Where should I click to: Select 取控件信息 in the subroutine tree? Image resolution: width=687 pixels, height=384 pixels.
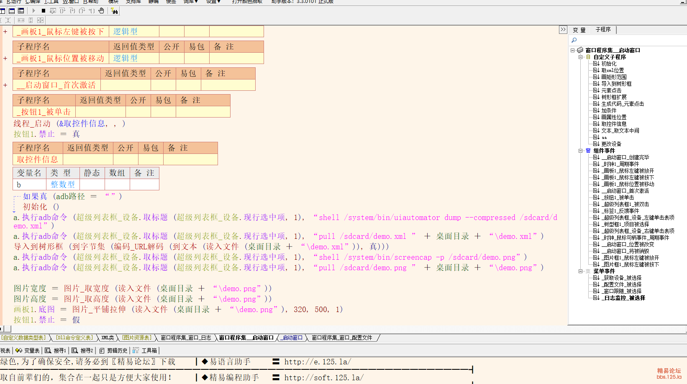click(x=614, y=124)
